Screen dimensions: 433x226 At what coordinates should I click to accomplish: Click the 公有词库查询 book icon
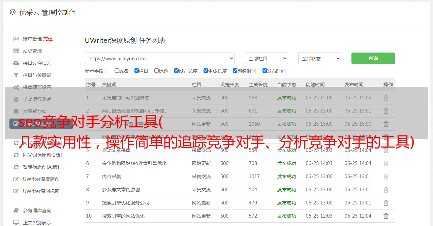16,211
